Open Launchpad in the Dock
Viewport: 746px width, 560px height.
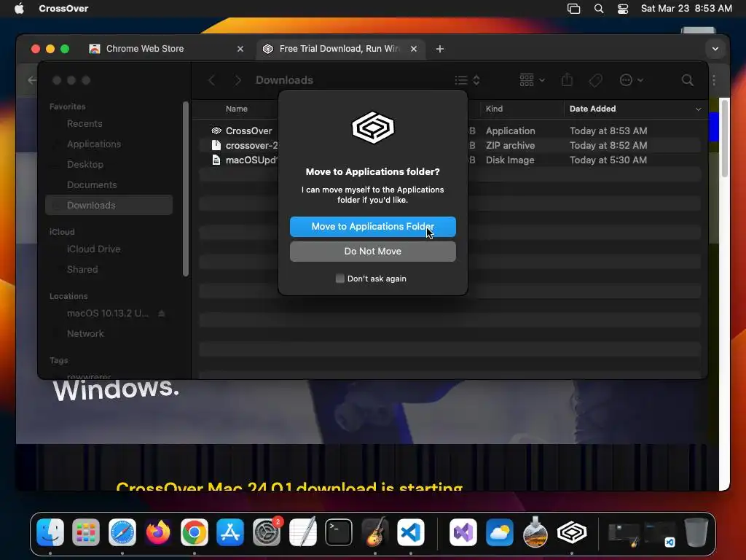[x=86, y=532]
